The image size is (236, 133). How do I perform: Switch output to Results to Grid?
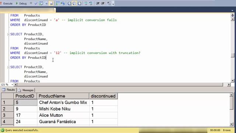point(74,3)
